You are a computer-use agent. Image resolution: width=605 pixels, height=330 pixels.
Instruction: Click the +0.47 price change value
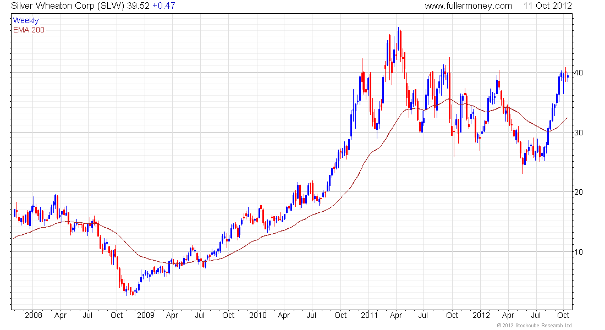coord(163,6)
